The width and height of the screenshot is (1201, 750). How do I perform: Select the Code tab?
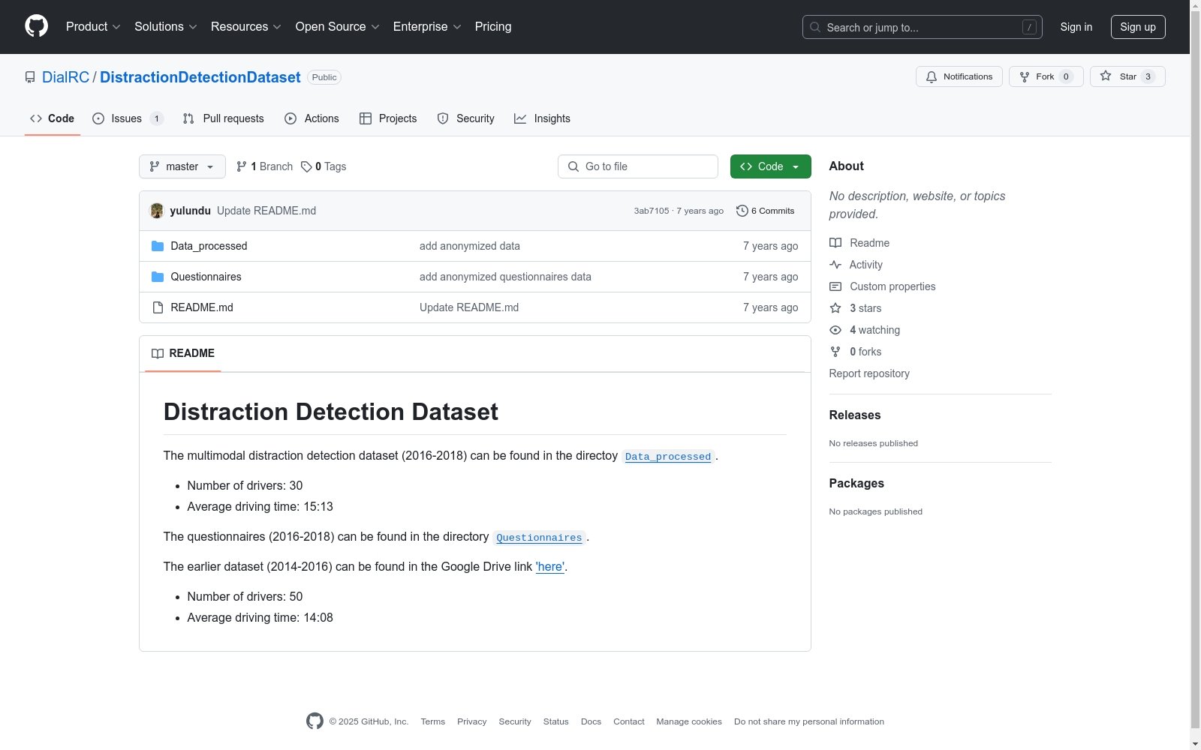[53, 118]
